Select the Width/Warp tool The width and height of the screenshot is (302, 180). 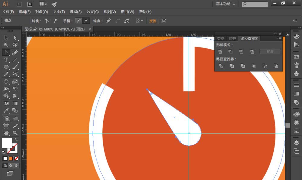(6, 89)
